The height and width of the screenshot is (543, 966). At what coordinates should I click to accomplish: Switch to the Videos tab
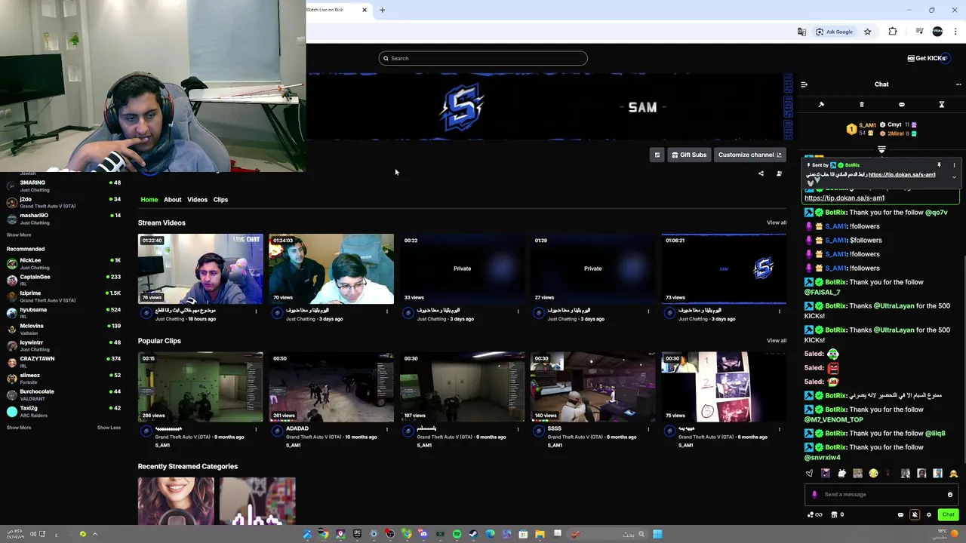tap(197, 200)
